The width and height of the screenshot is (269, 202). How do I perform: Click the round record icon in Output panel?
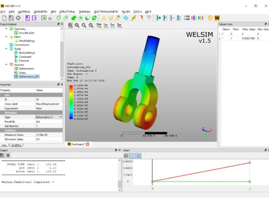point(8,155)
